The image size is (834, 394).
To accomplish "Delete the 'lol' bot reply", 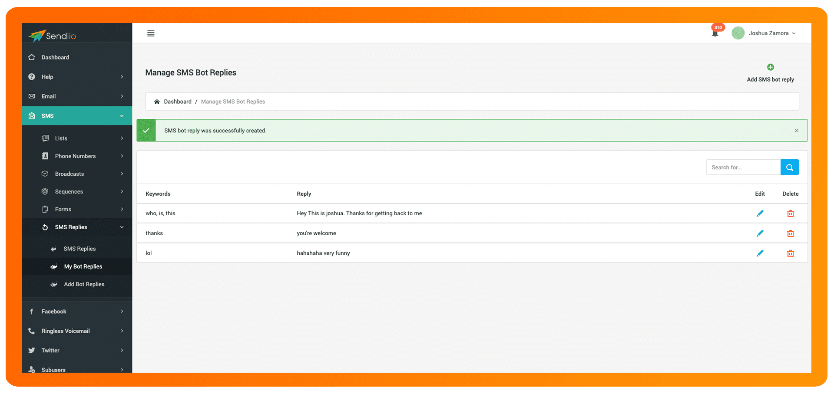I will (790, 253).
